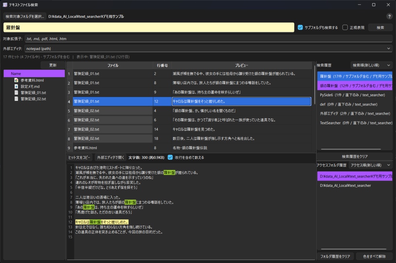Viewport: 396px width, 263px height.
Task: Click preview line 2 highlighted 羅針盤 match
Action: 169,173
